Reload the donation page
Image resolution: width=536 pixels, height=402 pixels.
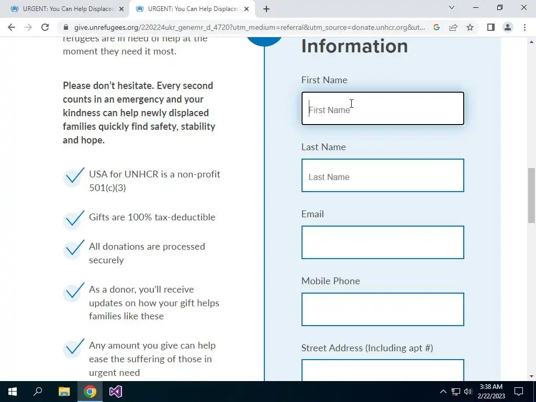tap(45, 27)
